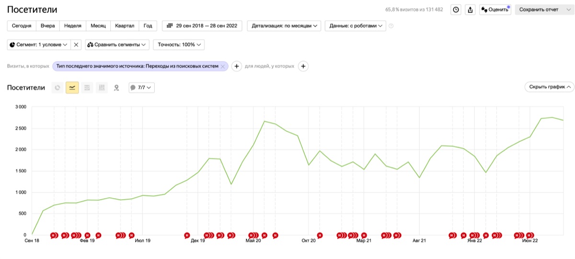Collapse chart via Скрыть график
This screenshot has height=259, width=575.
tap(549, 87)
